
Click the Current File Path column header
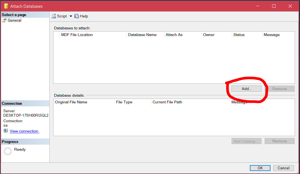click(x=190, y=102)
